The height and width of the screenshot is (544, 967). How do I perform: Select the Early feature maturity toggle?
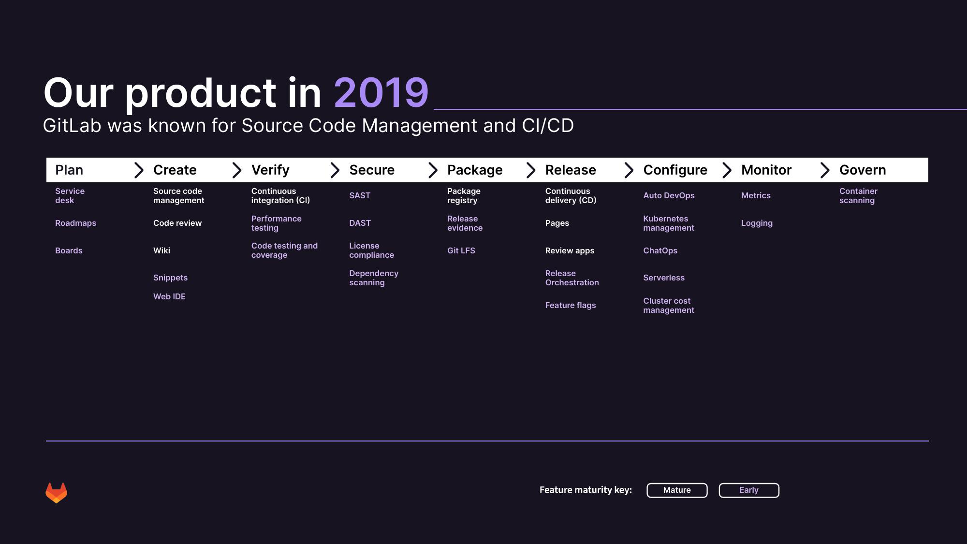pyautogui.click(x=749, y=489)
